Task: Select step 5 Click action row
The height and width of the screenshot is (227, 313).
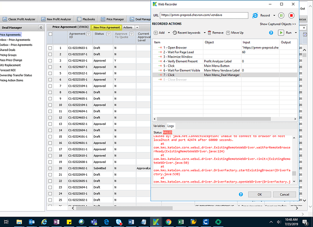Action: click(225, 66)
